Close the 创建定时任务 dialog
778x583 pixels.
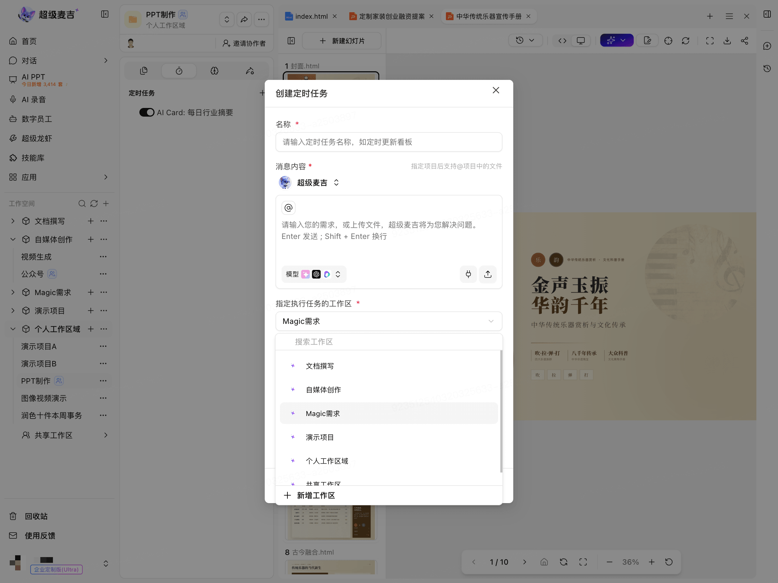coord(496,90)
